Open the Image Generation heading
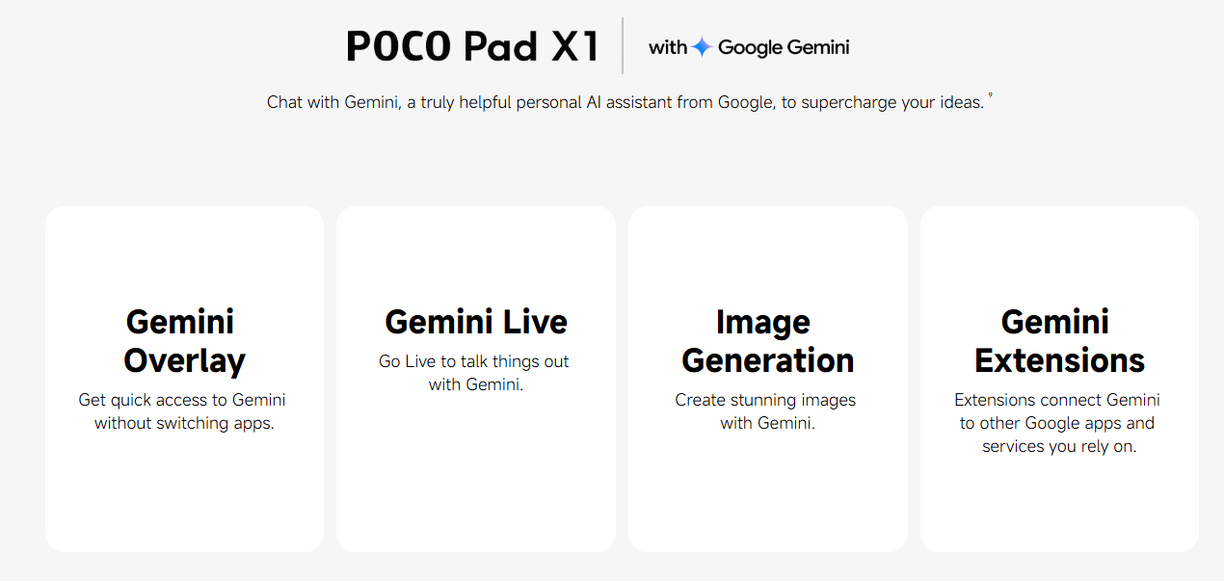This screenshot has width=1224, height=581. 767,340
